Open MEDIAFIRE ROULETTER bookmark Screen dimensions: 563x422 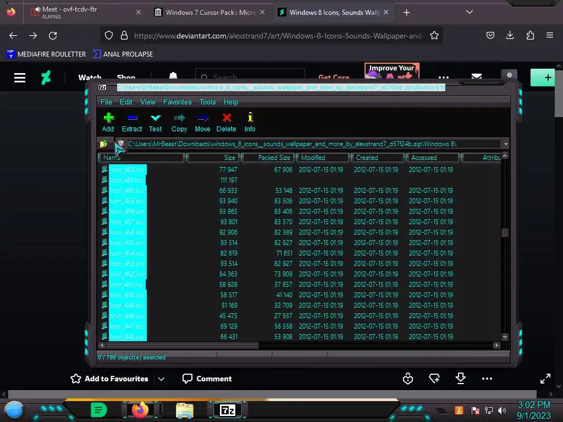46,54
